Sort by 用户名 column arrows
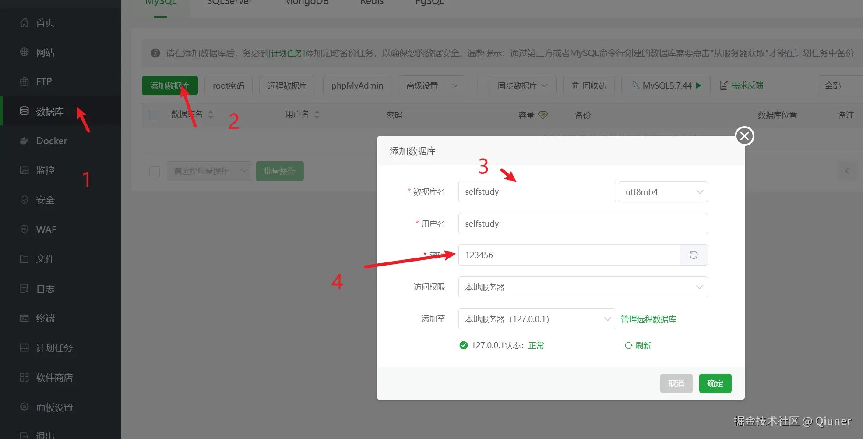The width and height of the screenshot is (863, 439). [317, 115]
